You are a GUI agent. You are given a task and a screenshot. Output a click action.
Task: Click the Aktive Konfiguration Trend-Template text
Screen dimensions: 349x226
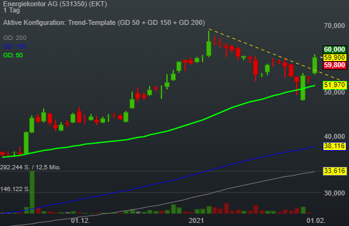(x=104, y=22)
